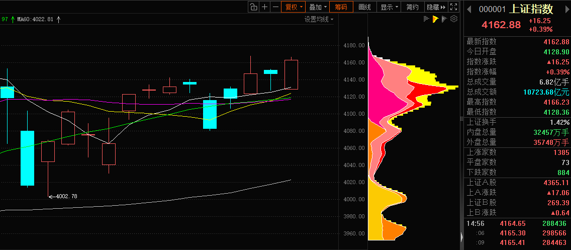This screenshot has height=250, width=571.
Task: Click the 4180.00 price axis label
Action: pos(354,46)
